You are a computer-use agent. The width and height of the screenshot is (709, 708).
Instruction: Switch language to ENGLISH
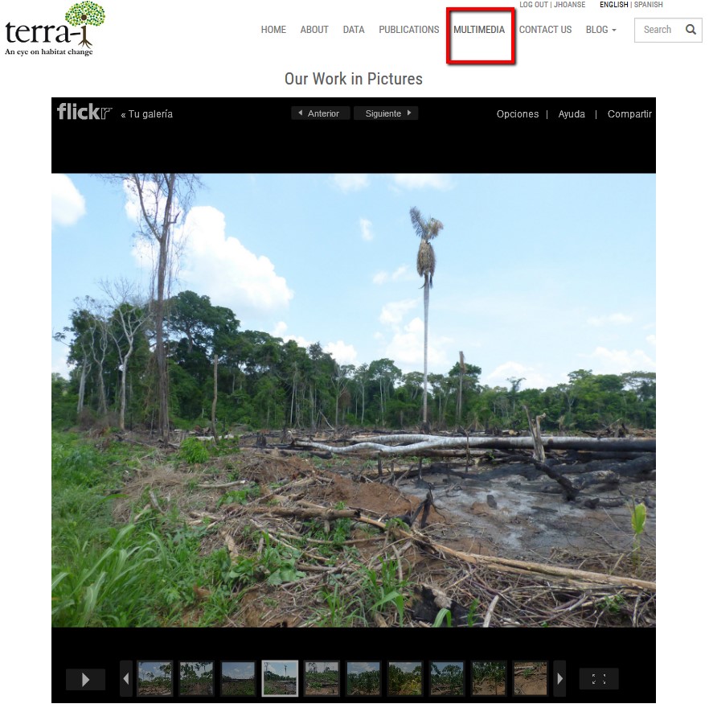tap(613, 5)
